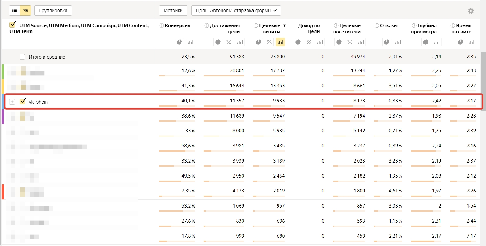Tick the Итого и средние checkbox
Image resolution: width=486 pixels, height=246 pixels.
coord(22,57)
